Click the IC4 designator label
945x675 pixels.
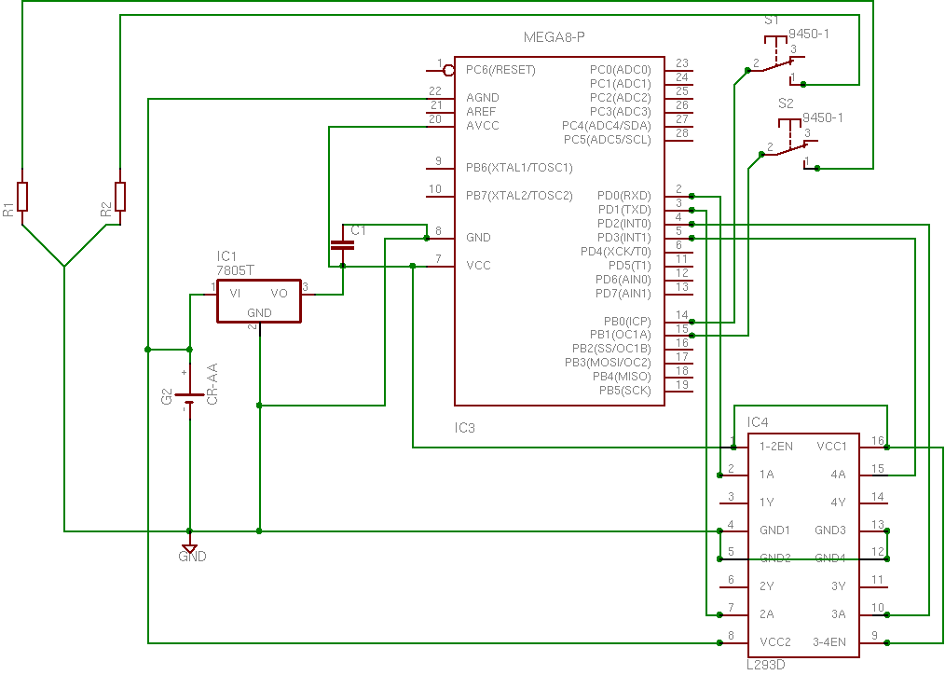758,421
